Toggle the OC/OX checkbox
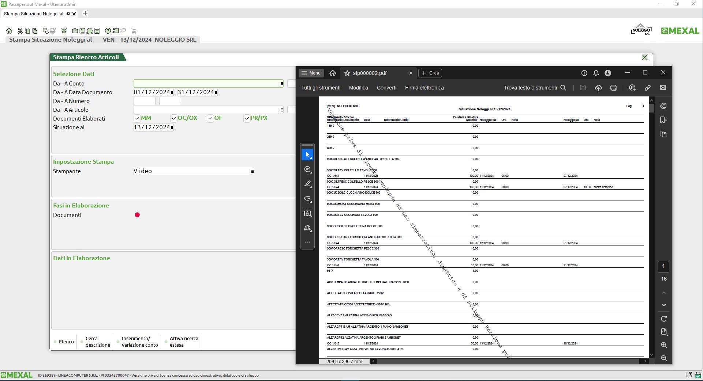This screenshot has width=703, height=381. (x=173, y=118)
